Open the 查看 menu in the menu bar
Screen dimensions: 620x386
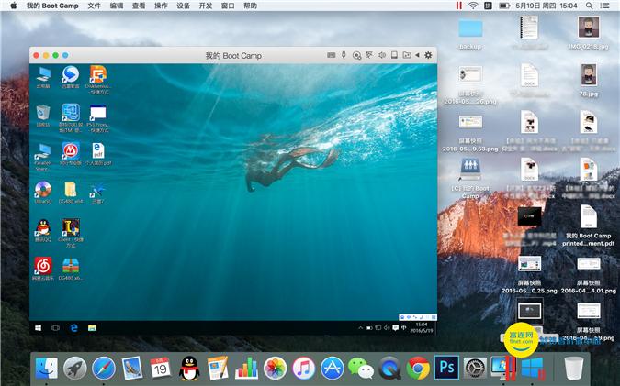click(139, 6)
